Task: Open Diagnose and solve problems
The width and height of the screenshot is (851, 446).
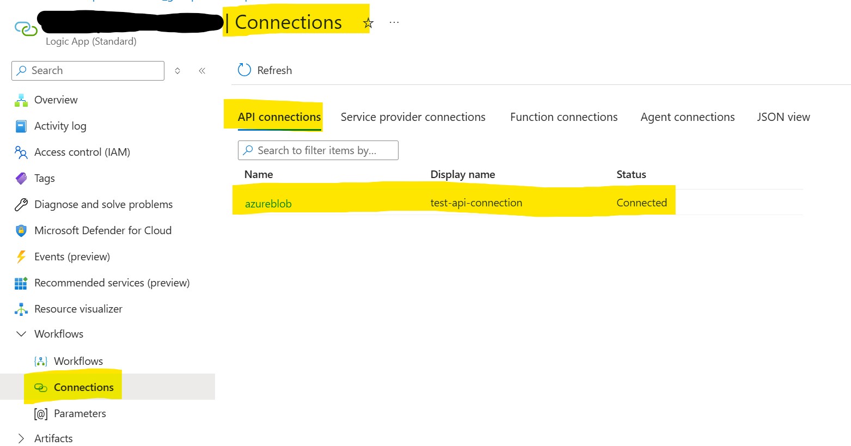Action: (103, 204)
